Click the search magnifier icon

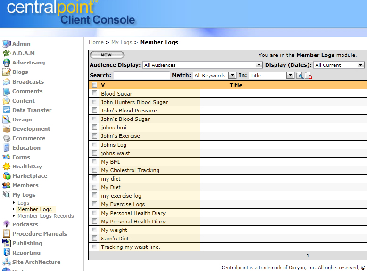(x=300, y=75)
